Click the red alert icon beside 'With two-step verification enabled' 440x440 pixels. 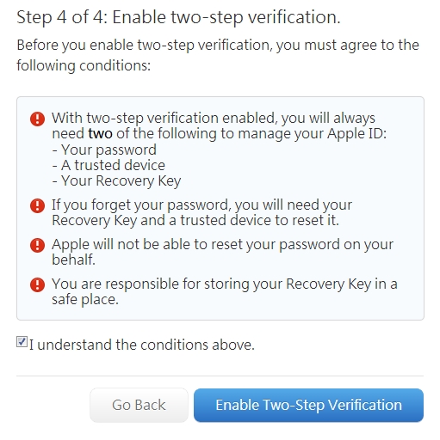[37, 119]
